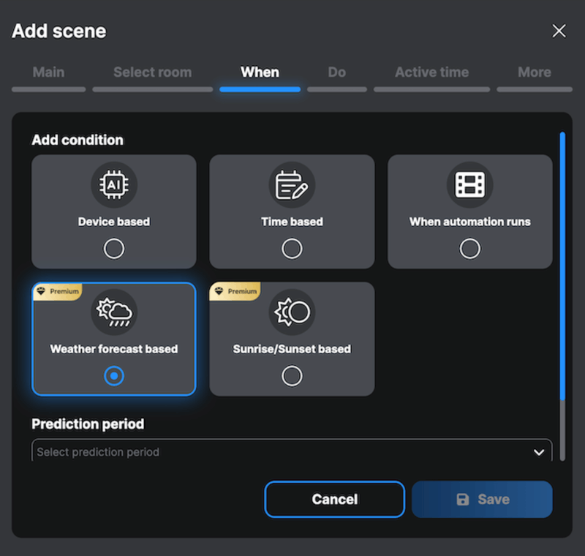
Task: Click the floppy disk icon on Save
Action: tap(462, 500)
